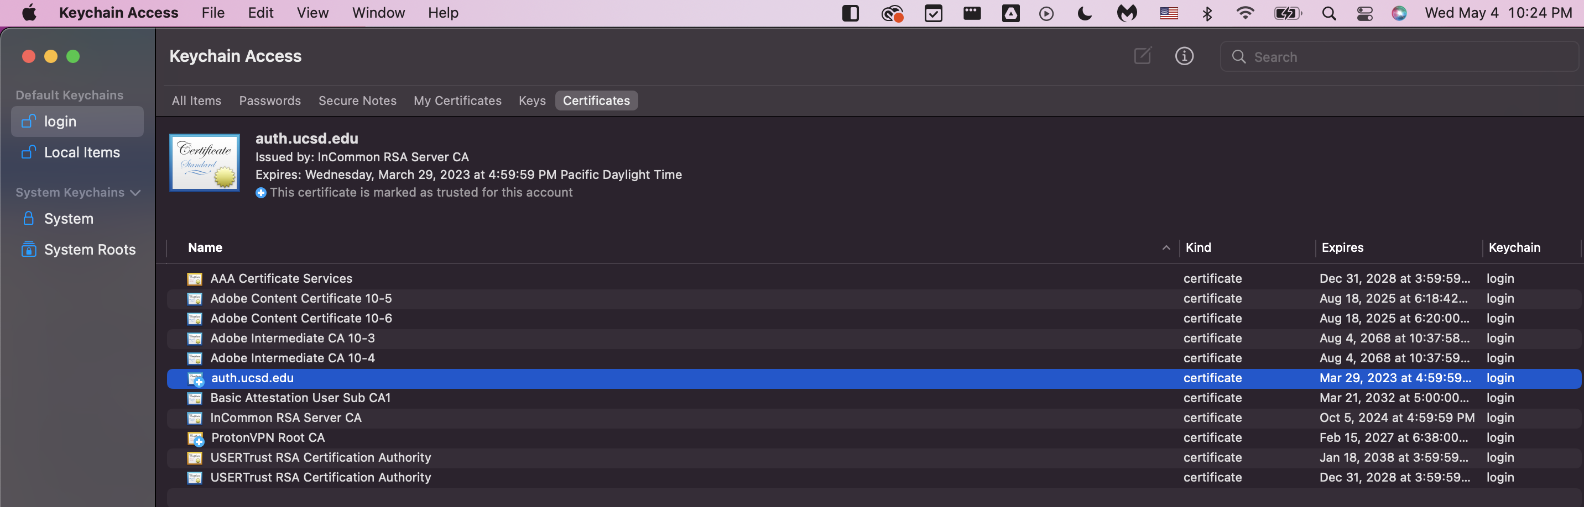Click the unlock icon beside login keychain

(28, 121)
